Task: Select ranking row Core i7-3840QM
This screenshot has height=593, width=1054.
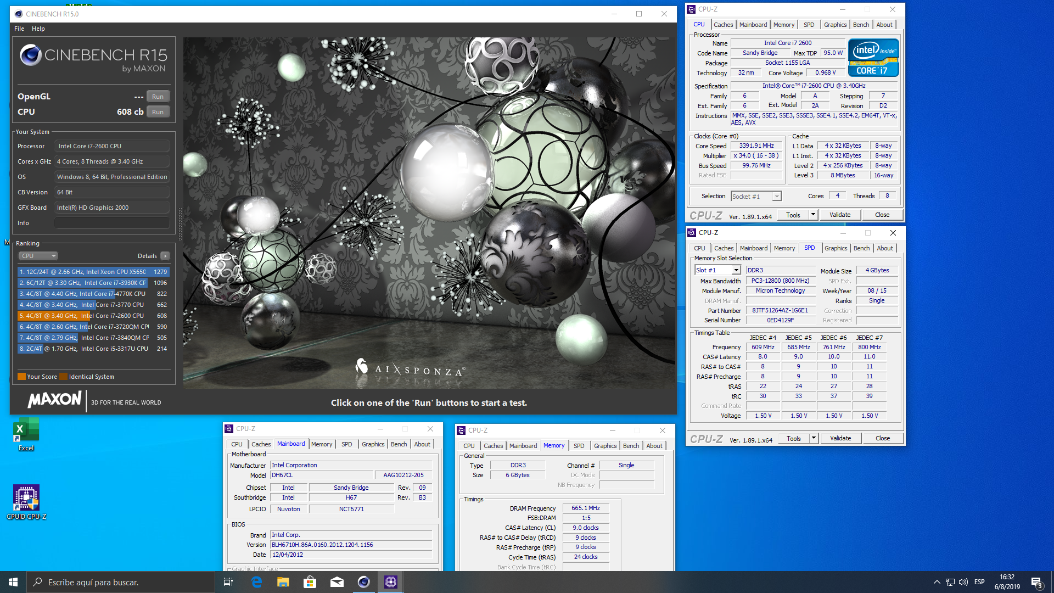Action: (93, 338)
